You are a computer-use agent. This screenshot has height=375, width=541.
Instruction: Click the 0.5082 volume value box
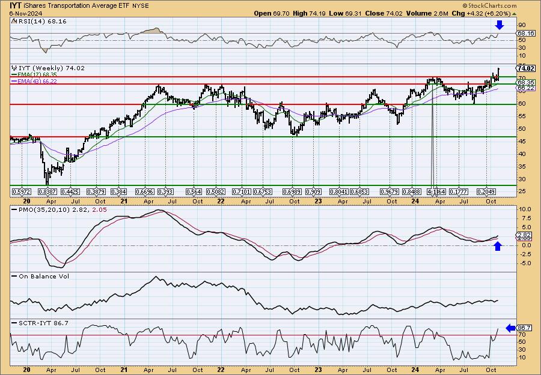(216, 191)
